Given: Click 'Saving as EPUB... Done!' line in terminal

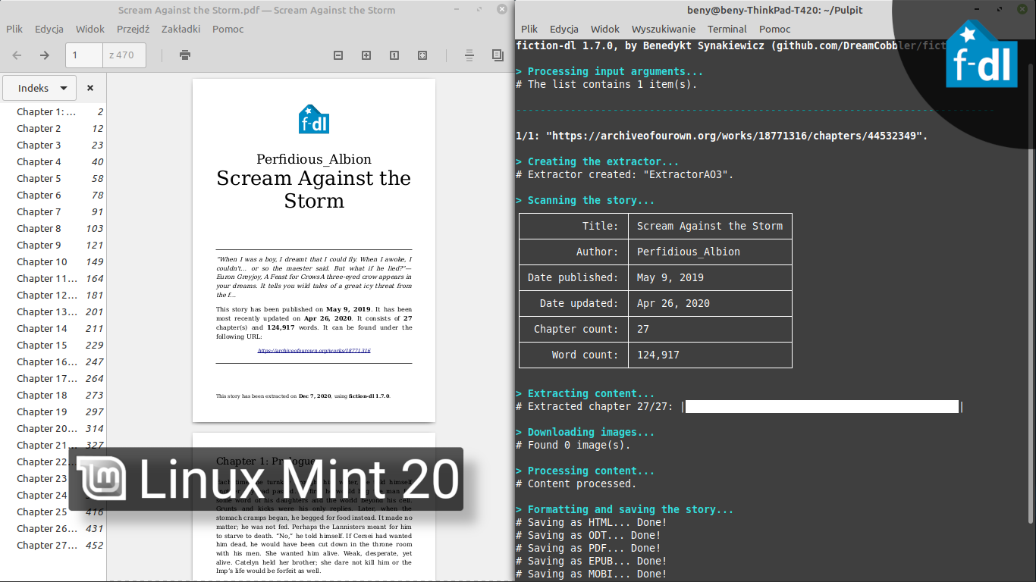Looking at the screenshot, I should (592, 562).
